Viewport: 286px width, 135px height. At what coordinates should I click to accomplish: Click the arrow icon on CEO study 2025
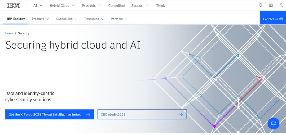pyautogui.click(x=181, y=115)
